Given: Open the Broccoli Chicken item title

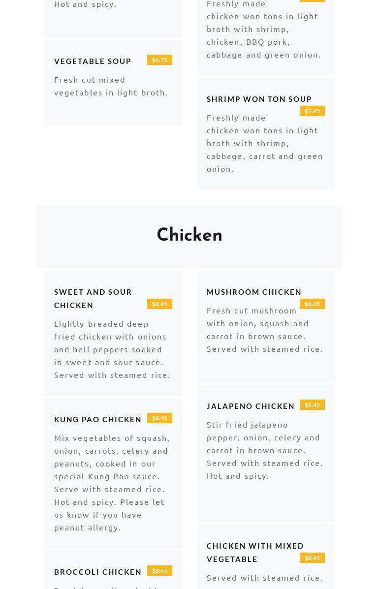Looking at the screenshot, I should pyautogui.click(x=98, y=572).
